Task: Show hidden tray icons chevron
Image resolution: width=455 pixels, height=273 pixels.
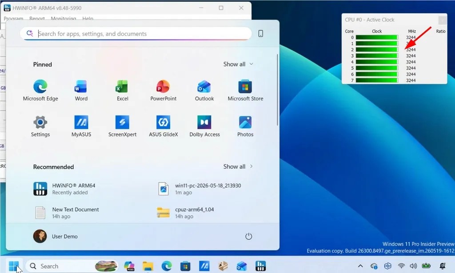Action: (x=360, y=266)
